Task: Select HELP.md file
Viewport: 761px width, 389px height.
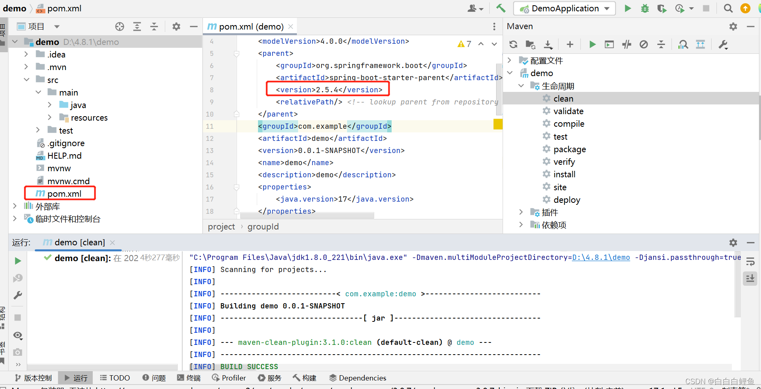Action: (x=64, y=156)
